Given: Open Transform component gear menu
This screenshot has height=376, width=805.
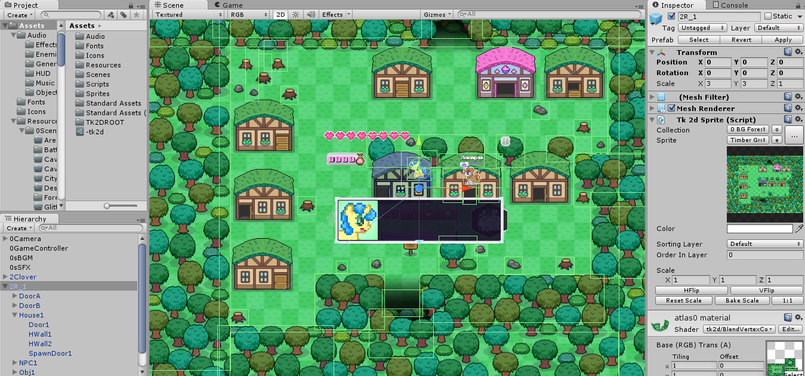Looking at the screenshot, I should [798, 53].
